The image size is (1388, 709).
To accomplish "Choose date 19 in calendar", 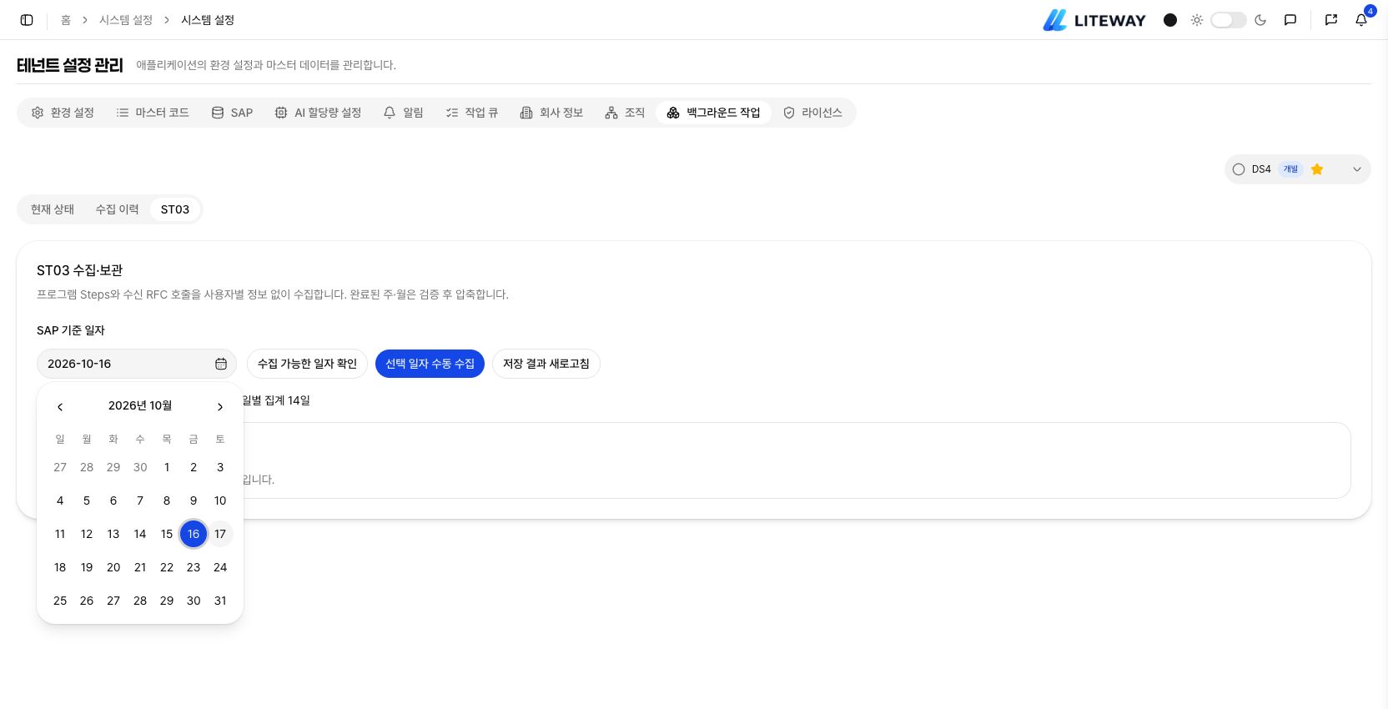I will [87, 567].
